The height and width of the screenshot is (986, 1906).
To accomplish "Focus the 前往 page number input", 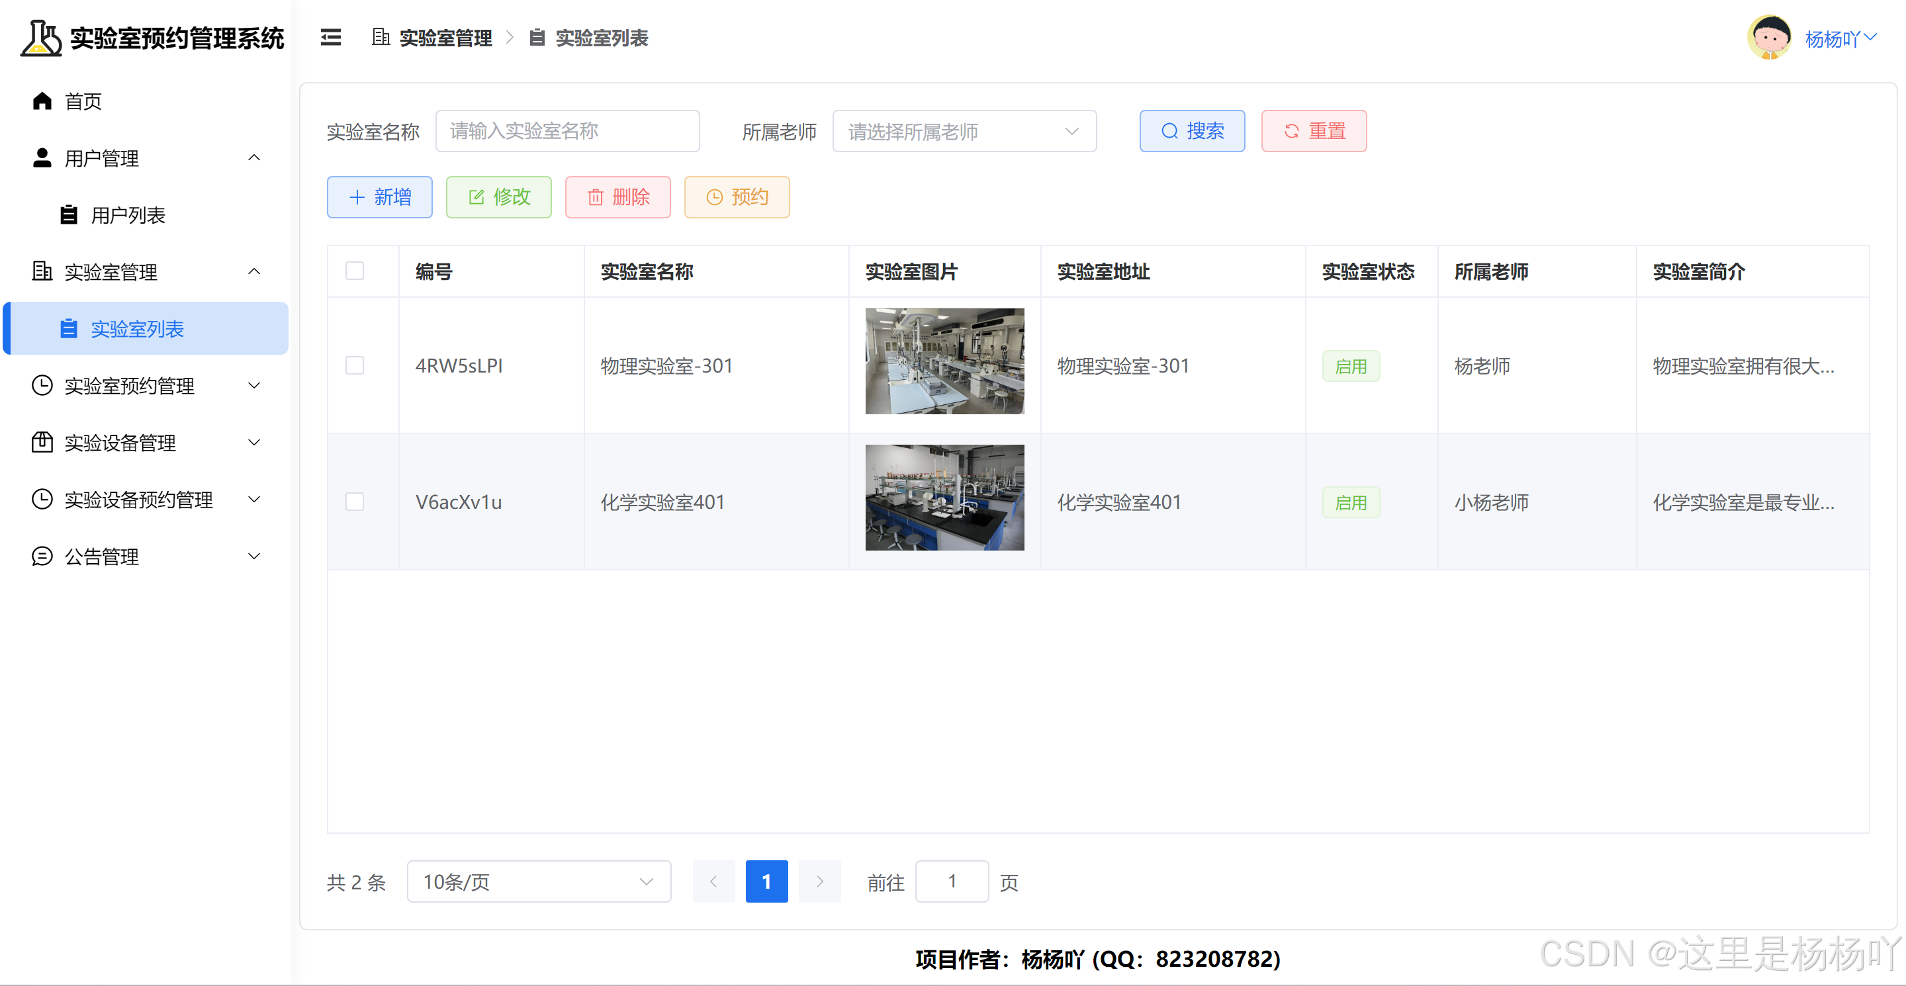I will [952, 881].
